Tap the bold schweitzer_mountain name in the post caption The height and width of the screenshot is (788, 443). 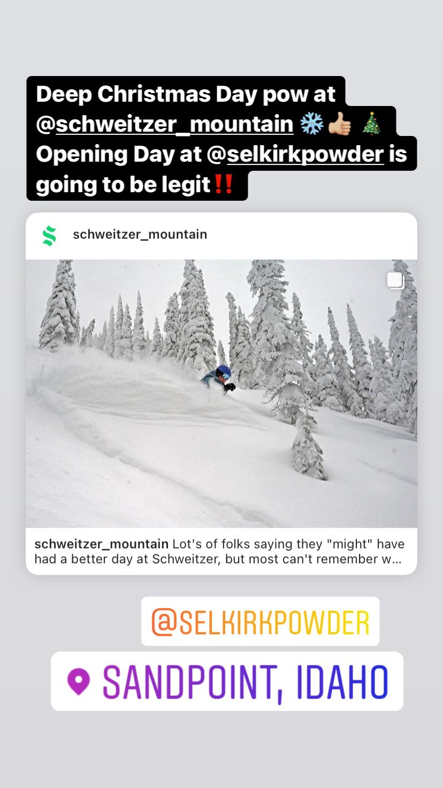tap(102, 544)
